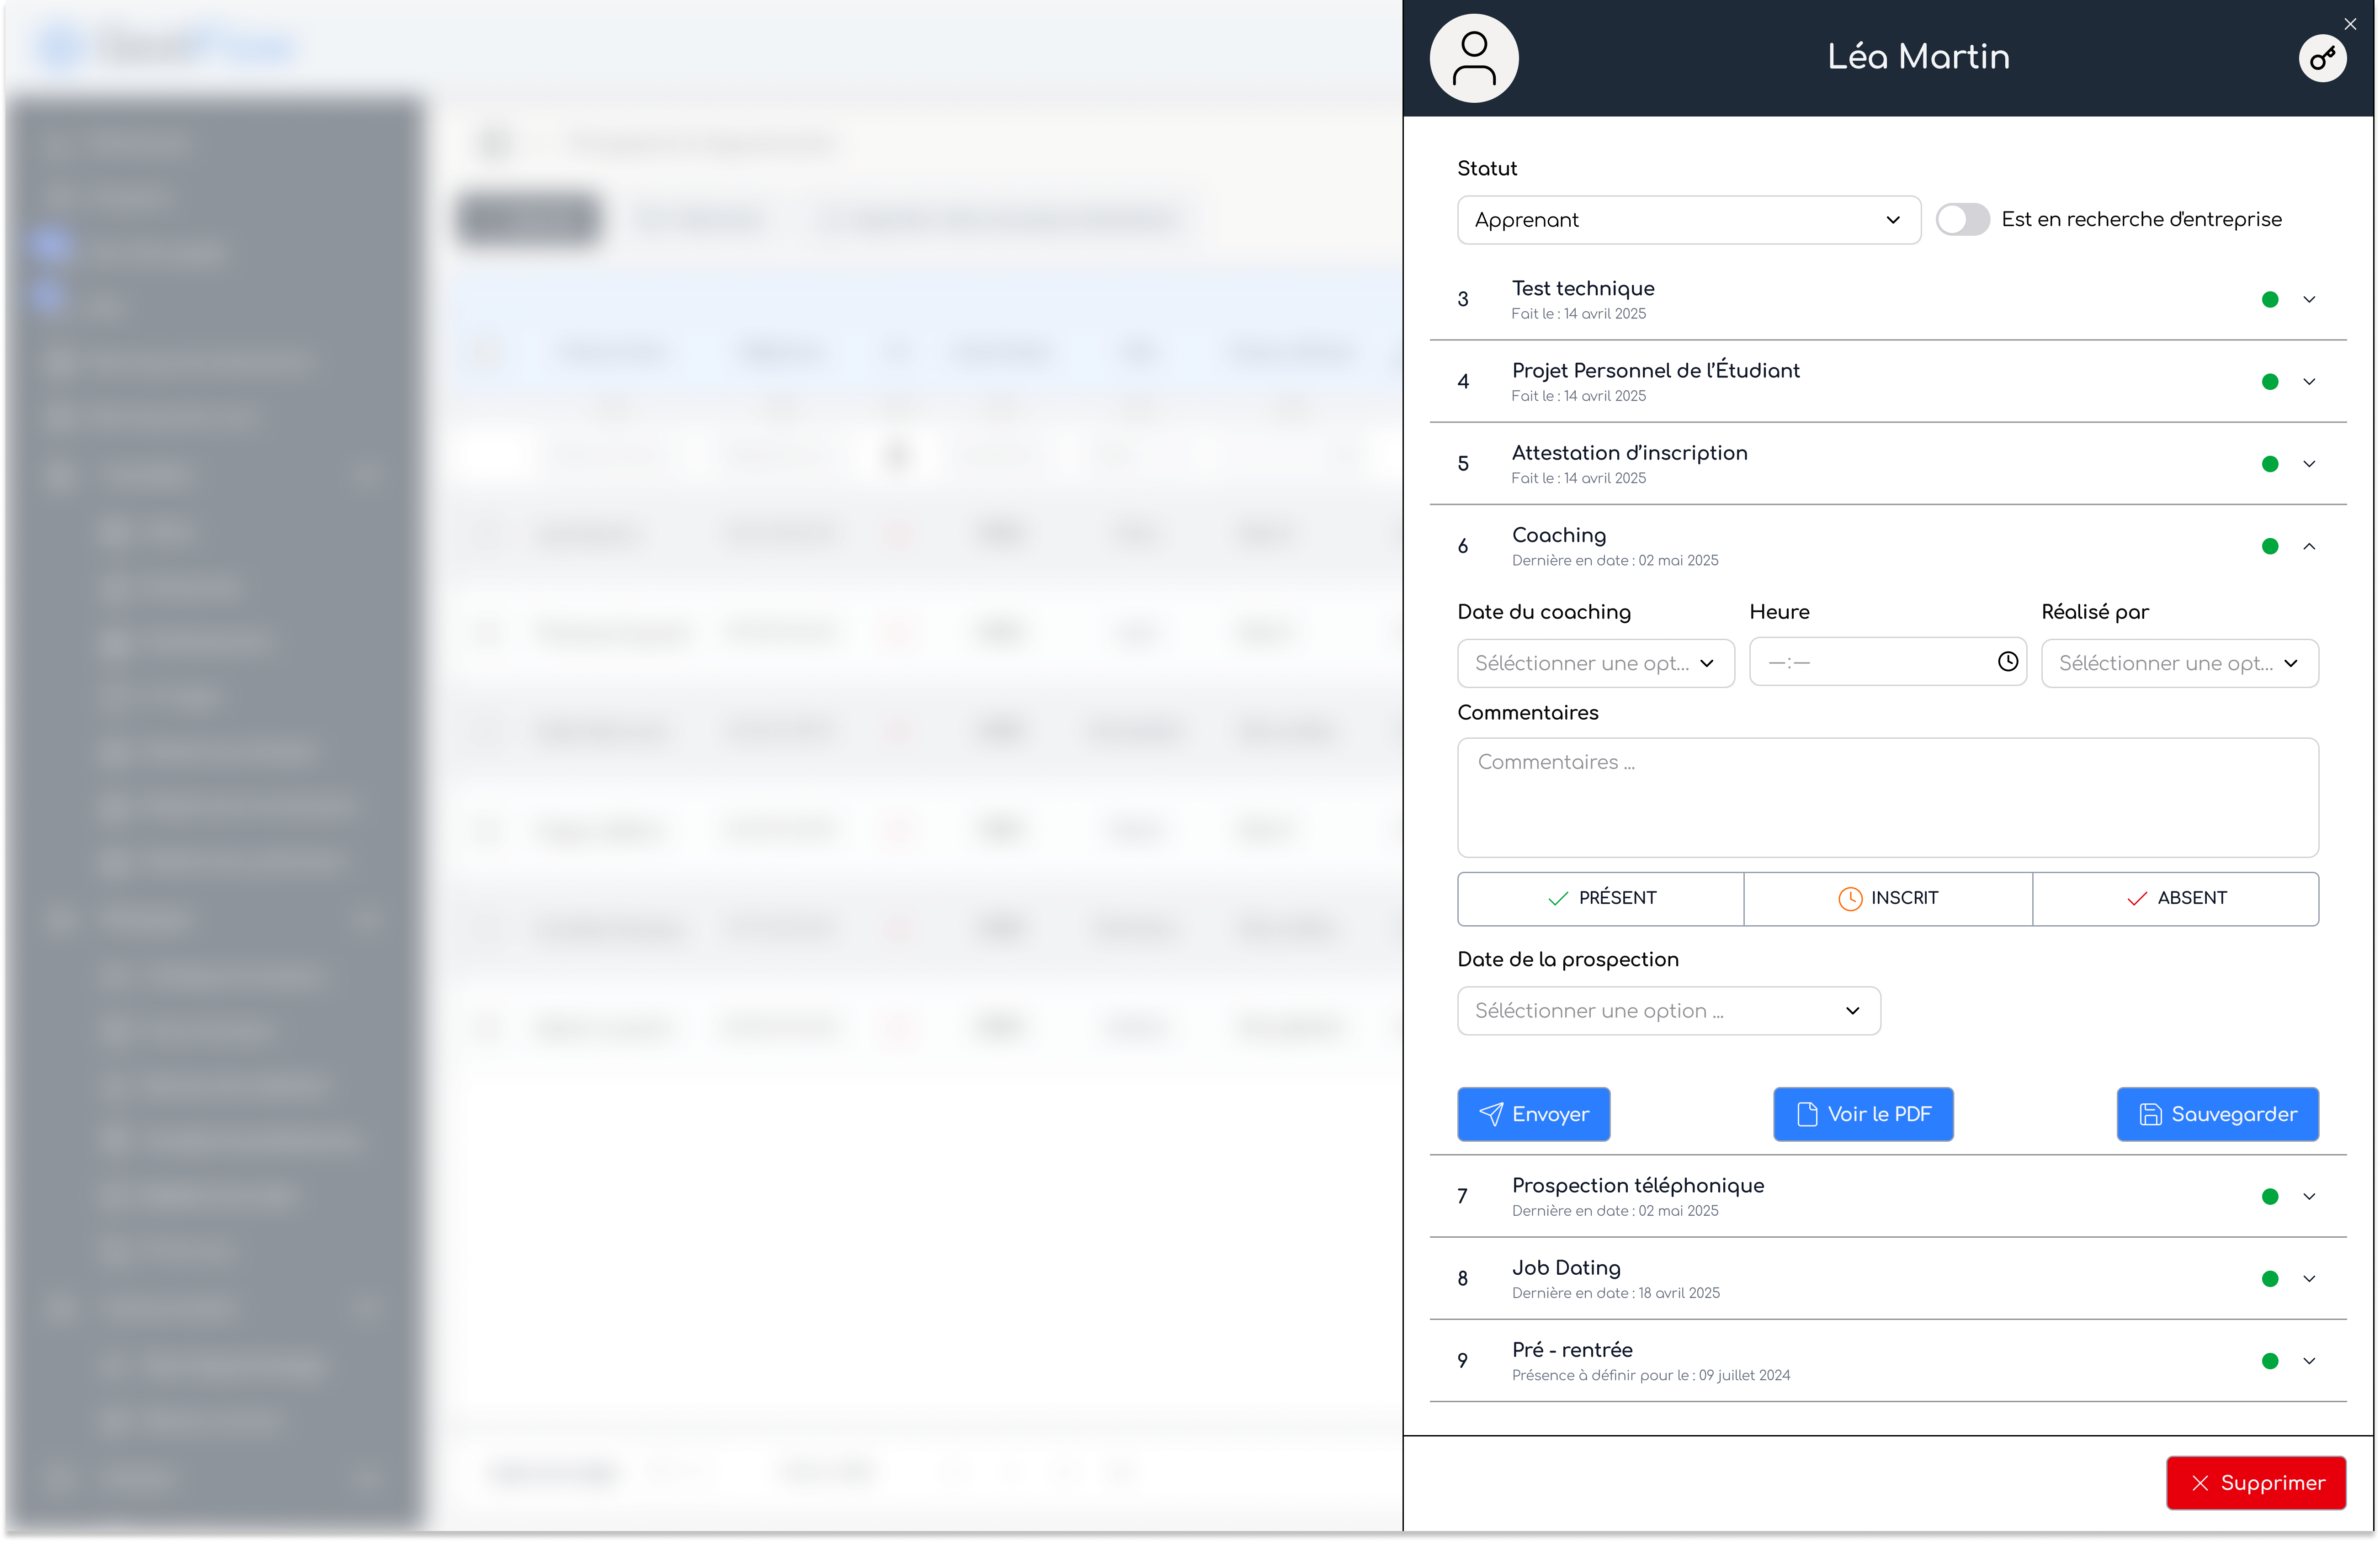Set attendance to INSCRIT

tap(1887, 898)
